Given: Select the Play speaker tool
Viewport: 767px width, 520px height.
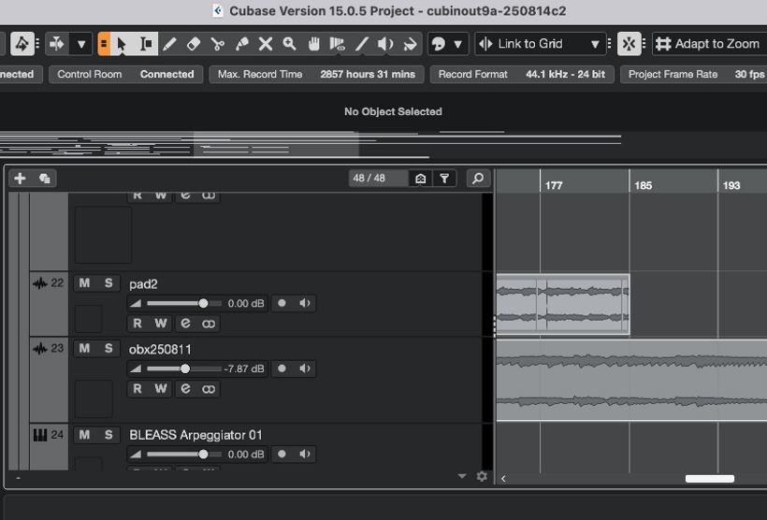Looking at the screenshot, I should pyautogui.click(x=385, y=44).
